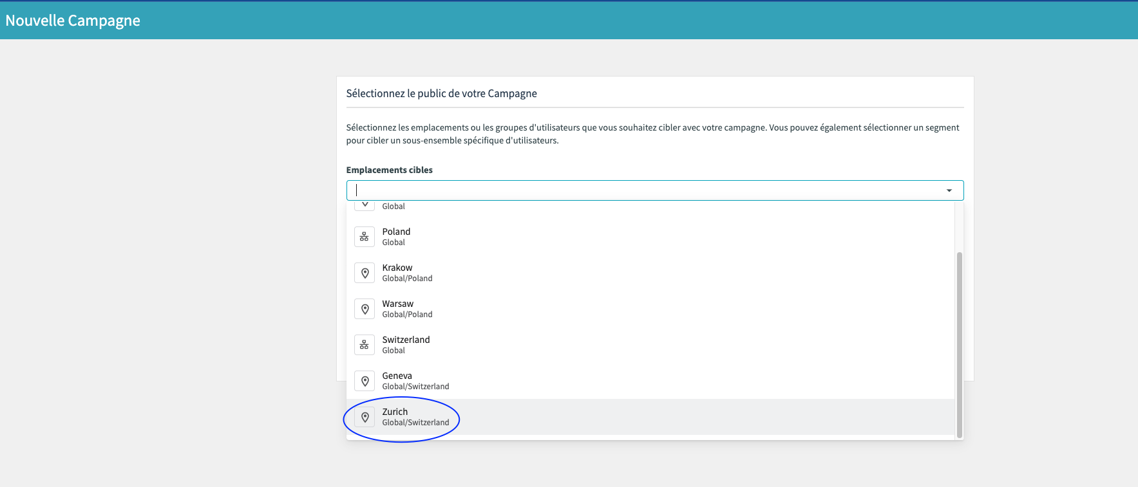Click the location pin icon beside Zurich
1138x487 pixels.
click(x=365, y=417)
